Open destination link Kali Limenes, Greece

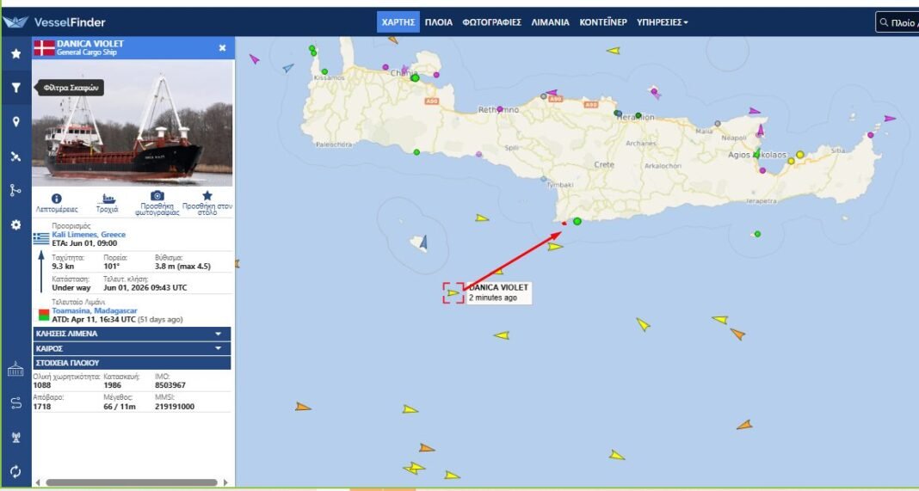(x=89, y=235)
